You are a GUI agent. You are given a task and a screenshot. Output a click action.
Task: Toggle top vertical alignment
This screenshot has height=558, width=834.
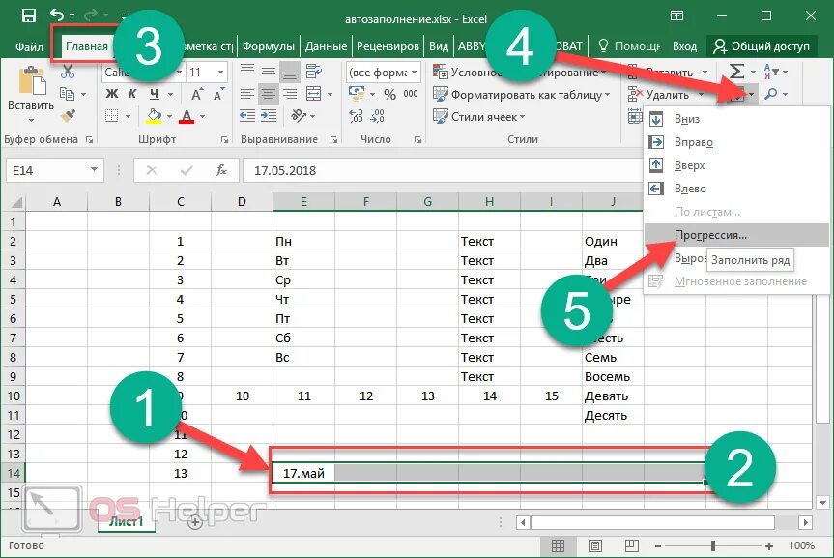(x=246, y=70)
